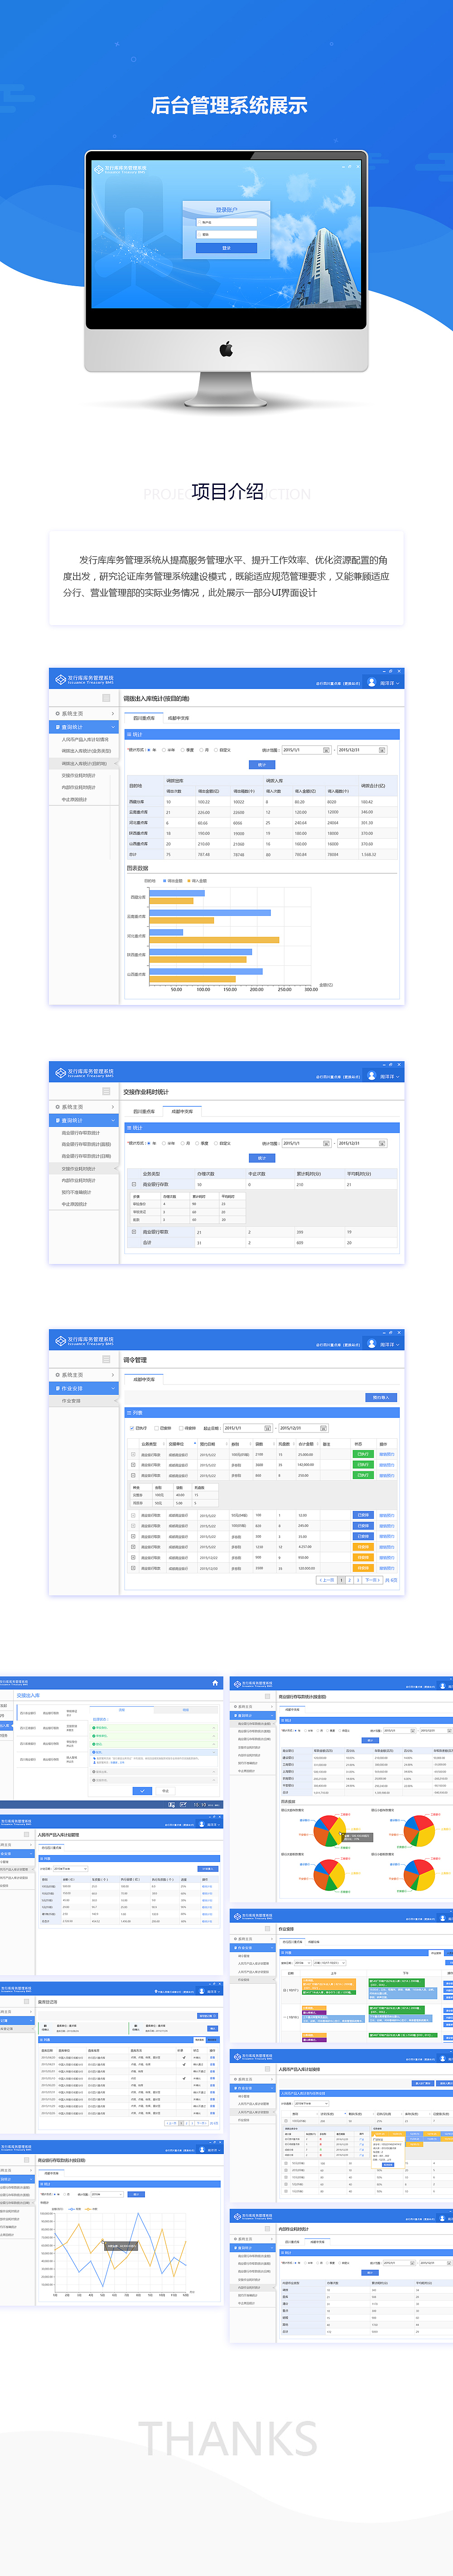Click gear icon beside 系统主页 in 调现出入库统计 window
Screen dimensions: 453x2576
point(58,714)
